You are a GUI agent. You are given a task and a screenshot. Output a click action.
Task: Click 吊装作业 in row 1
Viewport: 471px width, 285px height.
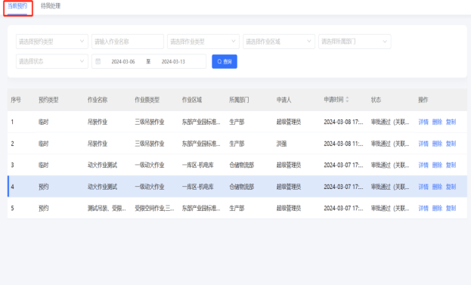(98, 122)
